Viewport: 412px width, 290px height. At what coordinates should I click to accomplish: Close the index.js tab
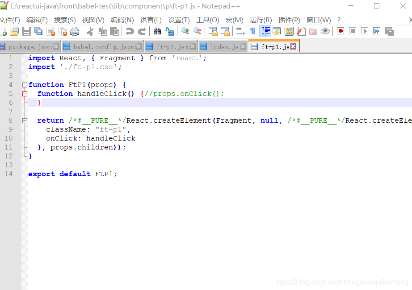pyautogui.click(x=243, y=46)
